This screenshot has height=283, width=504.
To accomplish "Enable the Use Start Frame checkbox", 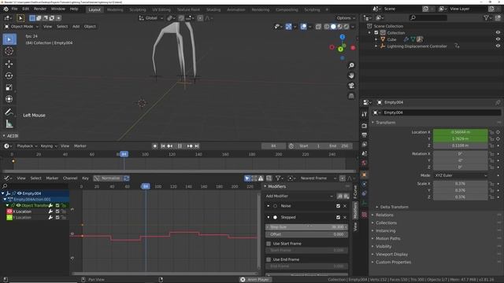I will click(269, 244).
